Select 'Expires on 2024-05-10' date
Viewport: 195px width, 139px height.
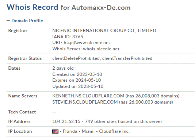[77, 80]
